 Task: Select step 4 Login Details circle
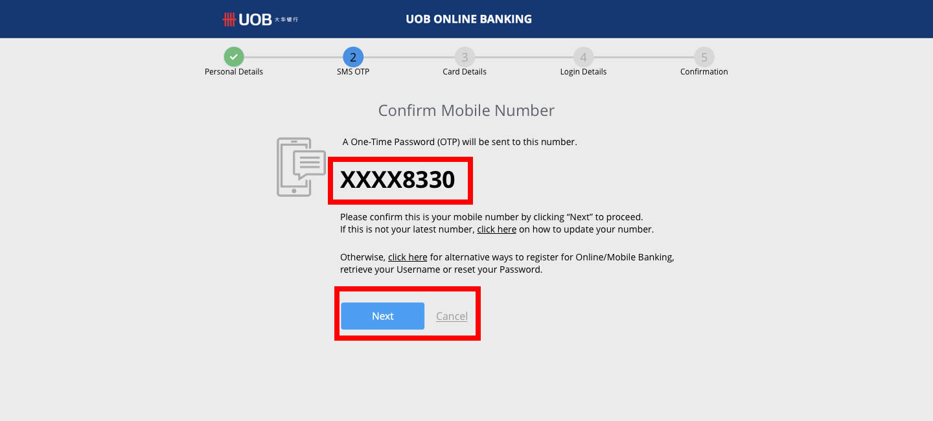(583, 57)
